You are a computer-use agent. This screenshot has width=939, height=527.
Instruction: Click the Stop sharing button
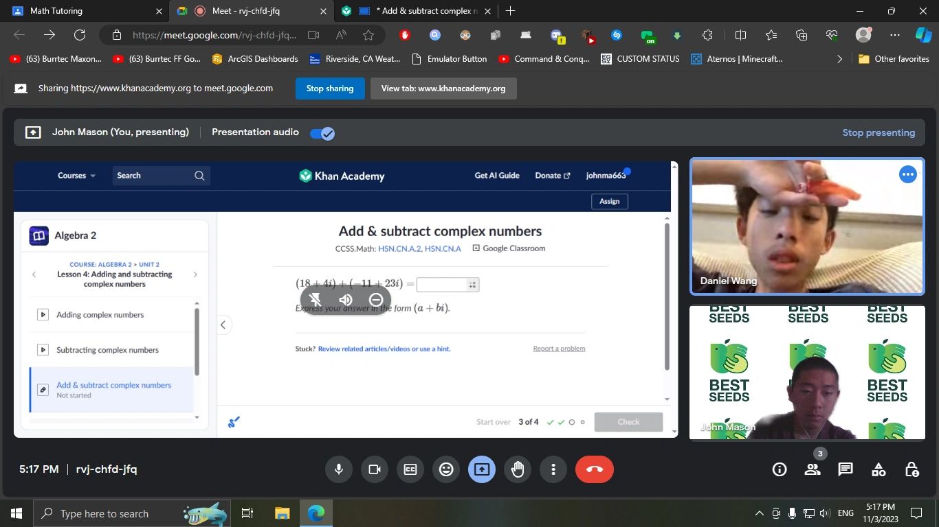coord(330,89)
